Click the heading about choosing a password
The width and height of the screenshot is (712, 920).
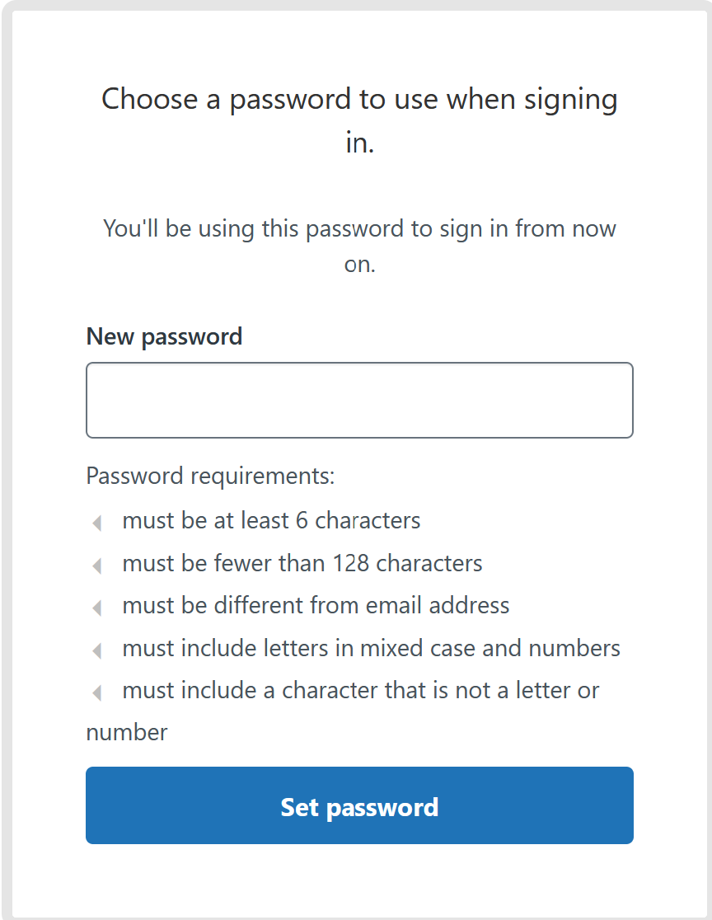point(359,120)
